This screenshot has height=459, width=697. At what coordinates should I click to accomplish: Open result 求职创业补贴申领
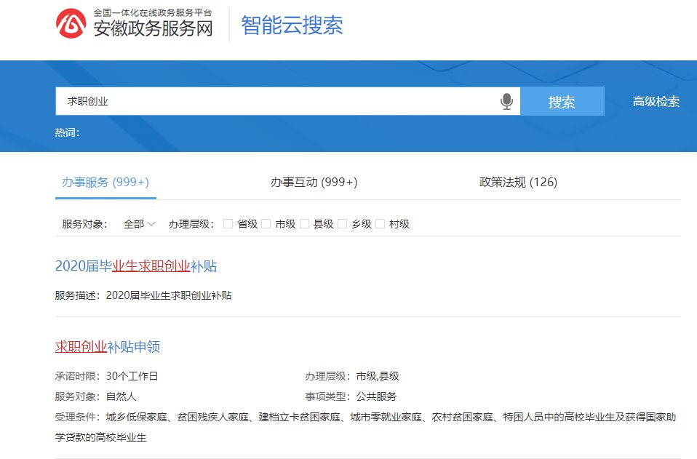(x=108, y=346)
